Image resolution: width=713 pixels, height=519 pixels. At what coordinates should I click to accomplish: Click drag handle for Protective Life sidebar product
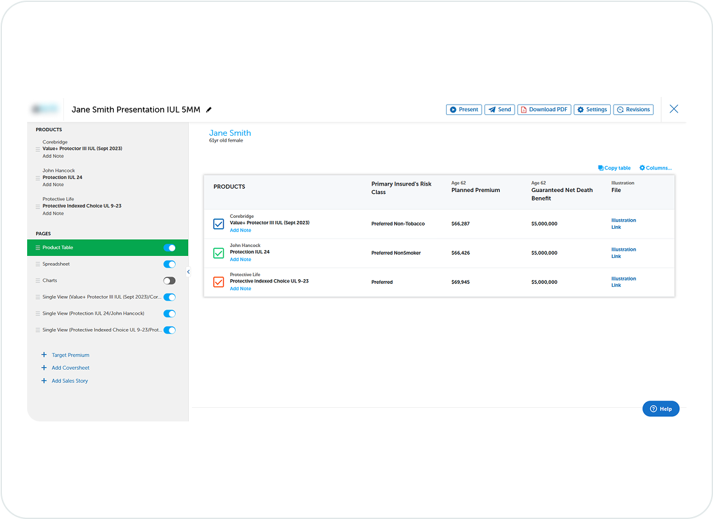coord(37,206)
